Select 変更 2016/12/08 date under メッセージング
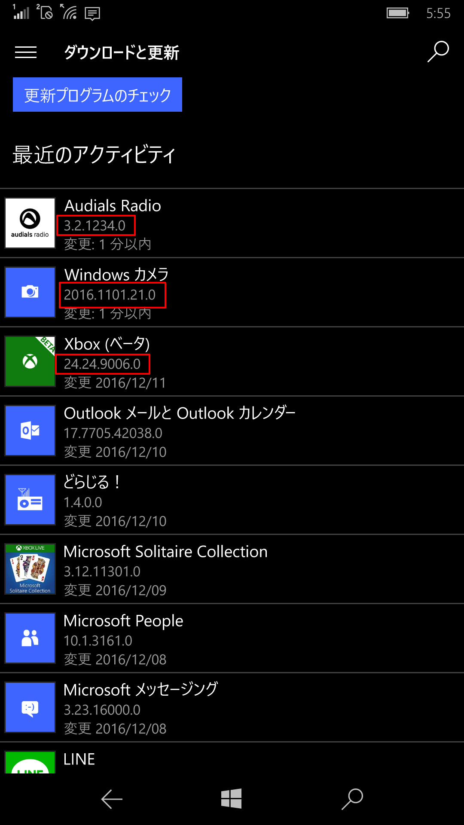Viewport: 464px width, 825px height. [x=115, y=729]
